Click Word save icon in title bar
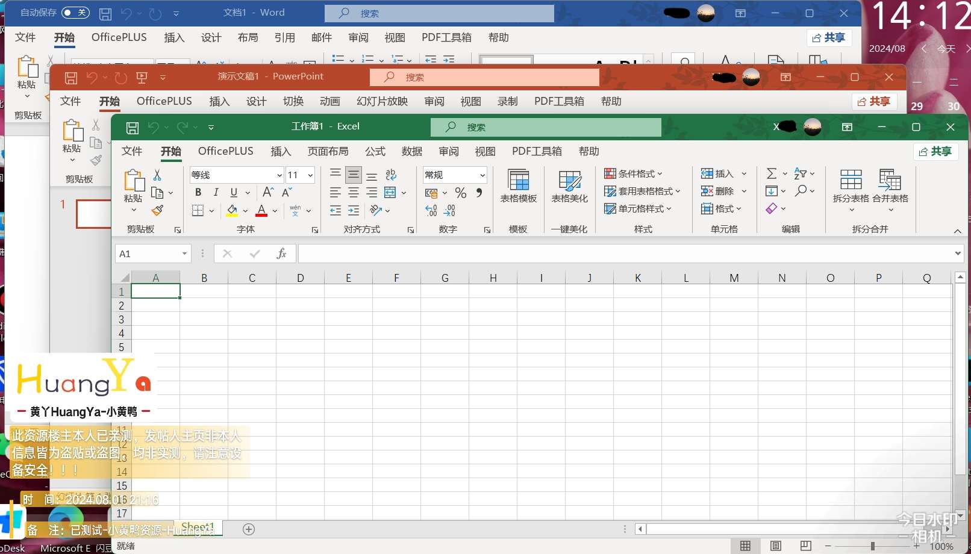 point(105,13)
